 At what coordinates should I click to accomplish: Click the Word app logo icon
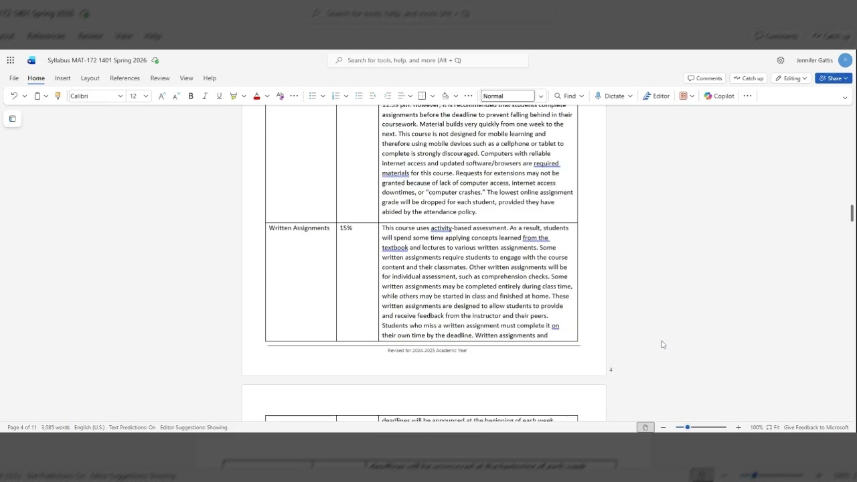31,60
